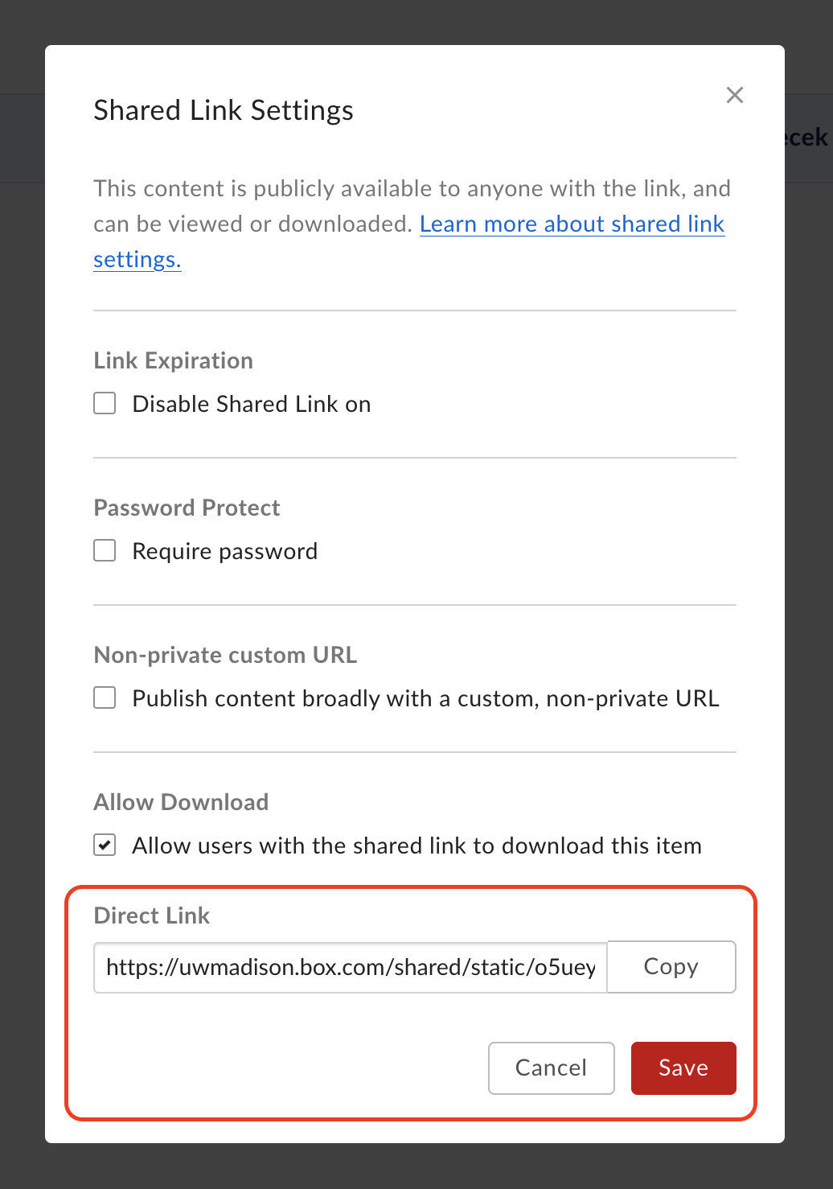Viewport: 833px width, 1189px height.
Task: Cancel the shared link changes
Action: pyautogui.click(x=552, y=1068)
